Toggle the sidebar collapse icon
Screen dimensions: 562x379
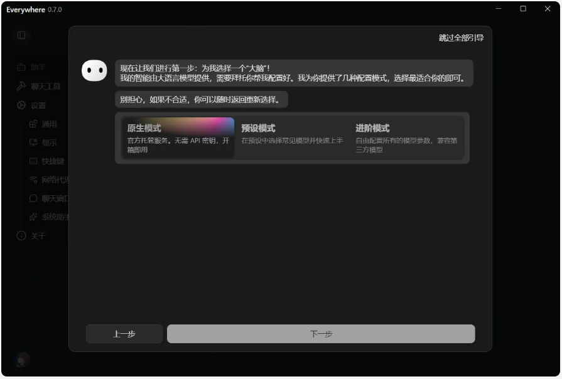coord(21,35)
